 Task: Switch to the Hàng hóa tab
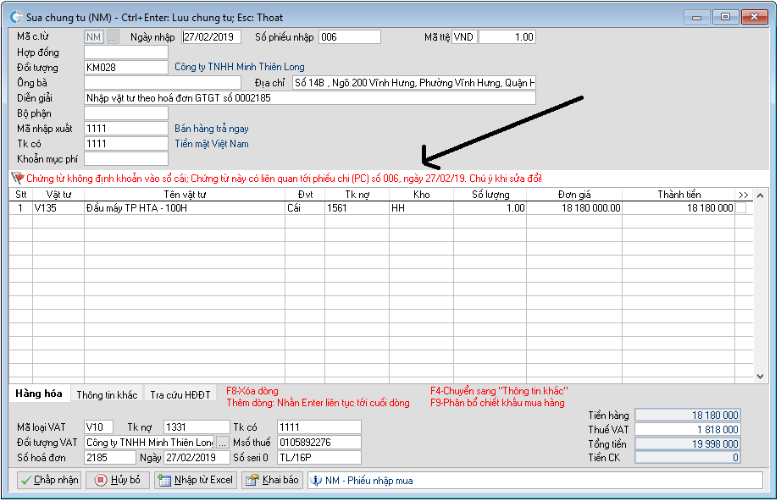click(x=39, y=394)
